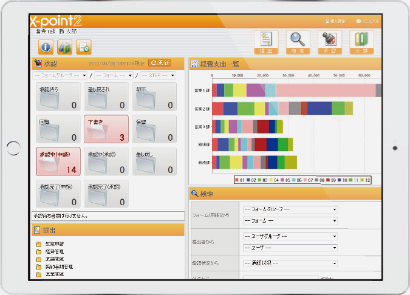This screenshot has width=410, height=295.
Task: Open the 承認中(申請) folder with 14 items
Action: (56, 161)
